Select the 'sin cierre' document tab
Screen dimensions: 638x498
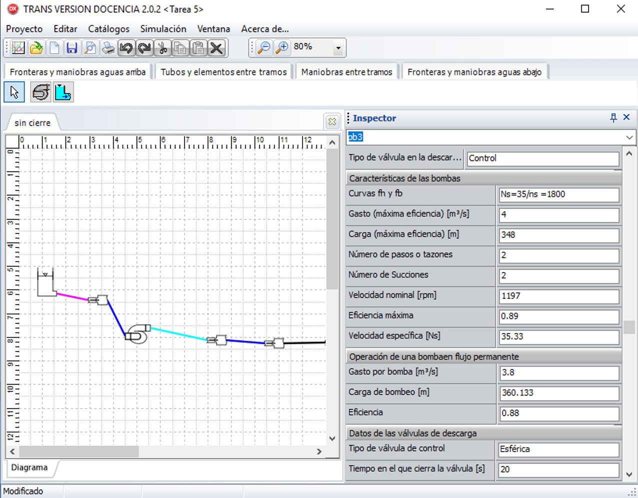(x=32, y=122)
